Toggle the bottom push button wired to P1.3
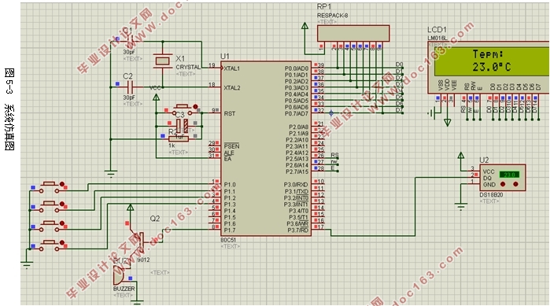The width and height of the screenshot is (550, 306). coord(52,245)
